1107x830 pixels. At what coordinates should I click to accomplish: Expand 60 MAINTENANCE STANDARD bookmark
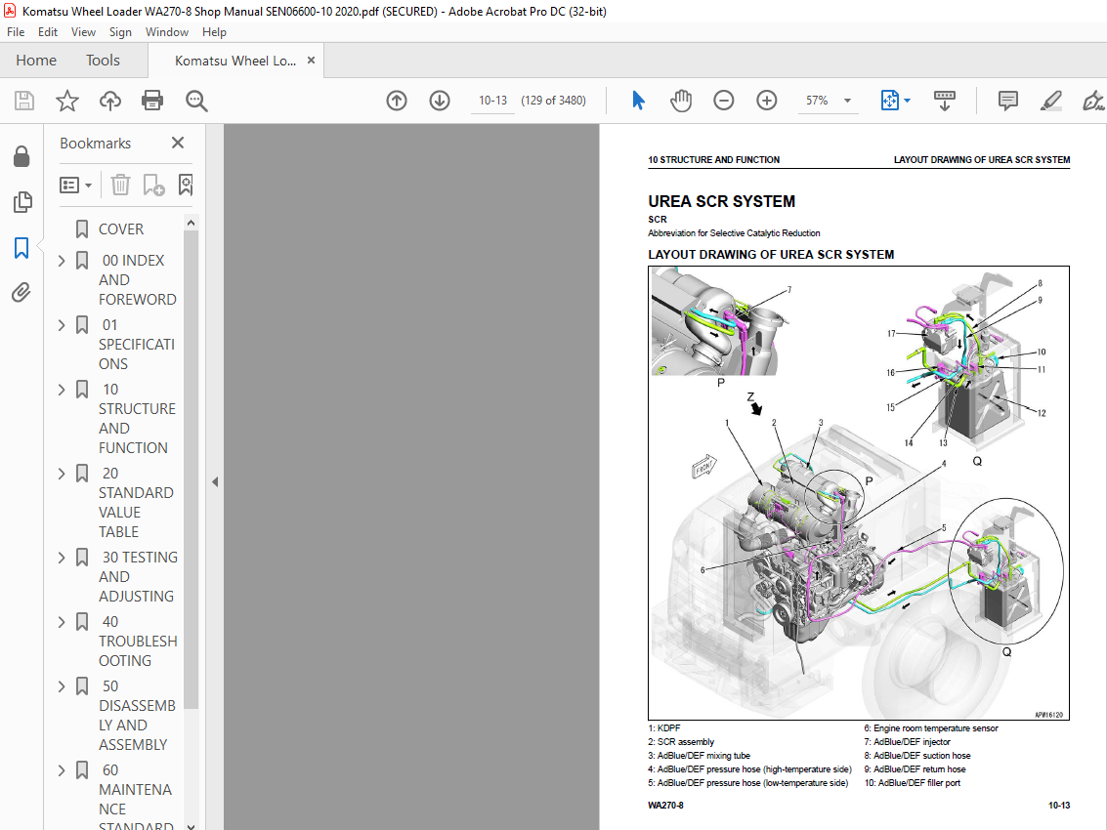pyautogui.click(x=62, y=770)
